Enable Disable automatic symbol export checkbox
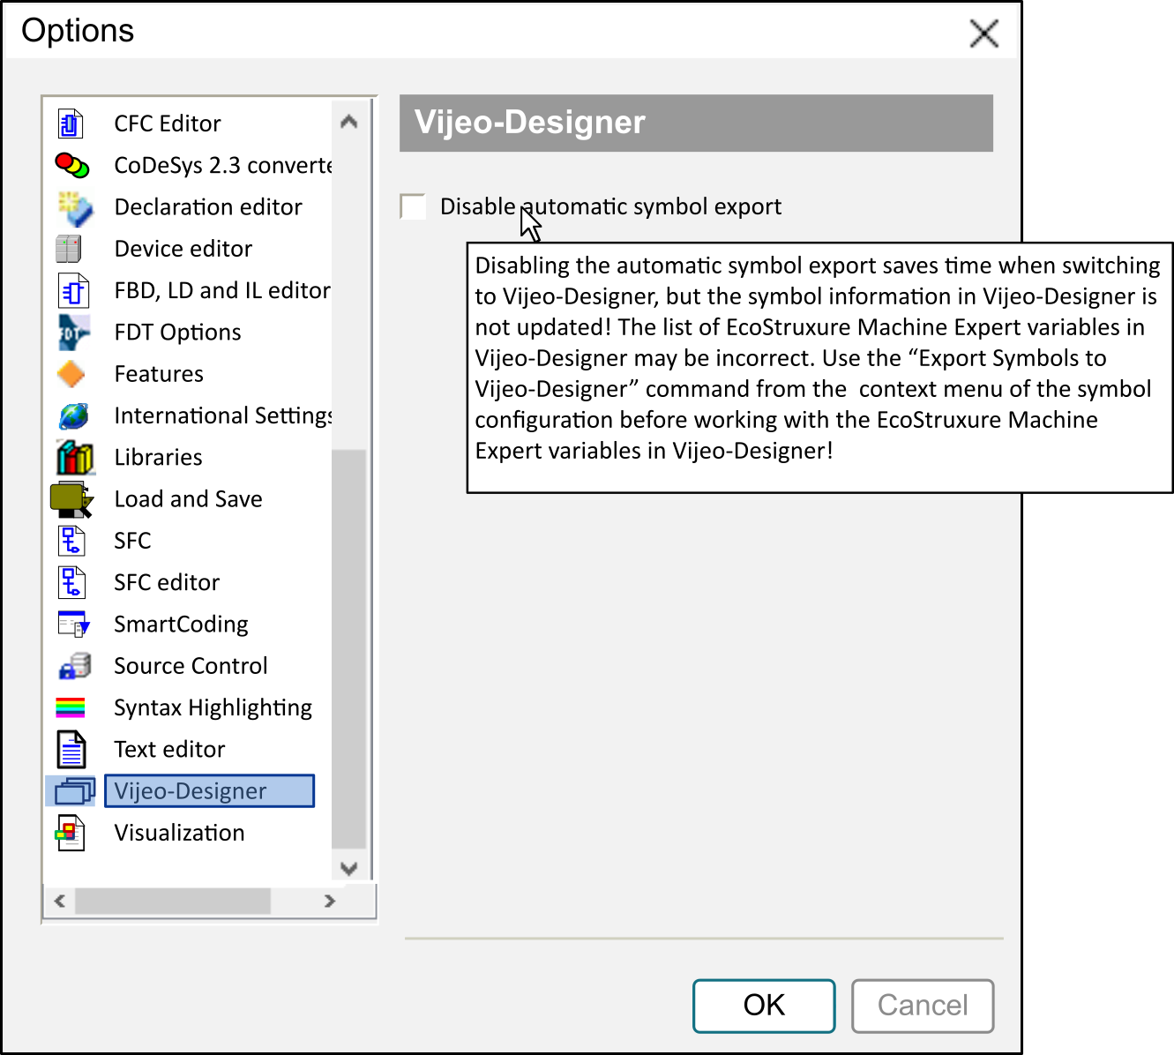1174x1055 pixels. click(x=413, y=206)
